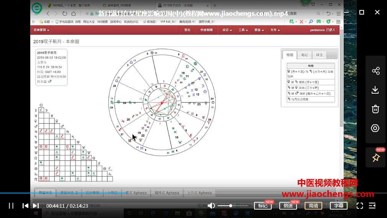The height and width of the screenshot is (218, 387).
Task: Open 快速制图 quick chart menu item
Action: pyautogui.click(x=206, y=30)
